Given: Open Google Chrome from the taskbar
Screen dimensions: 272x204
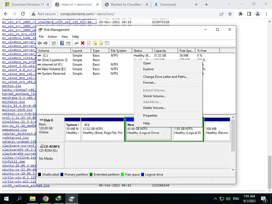Looking at the screenshot, I should pos(46,199).
